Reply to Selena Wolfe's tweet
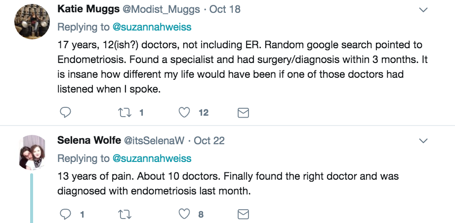The height and width of the screenshot is (223, 455). [65, 214]
